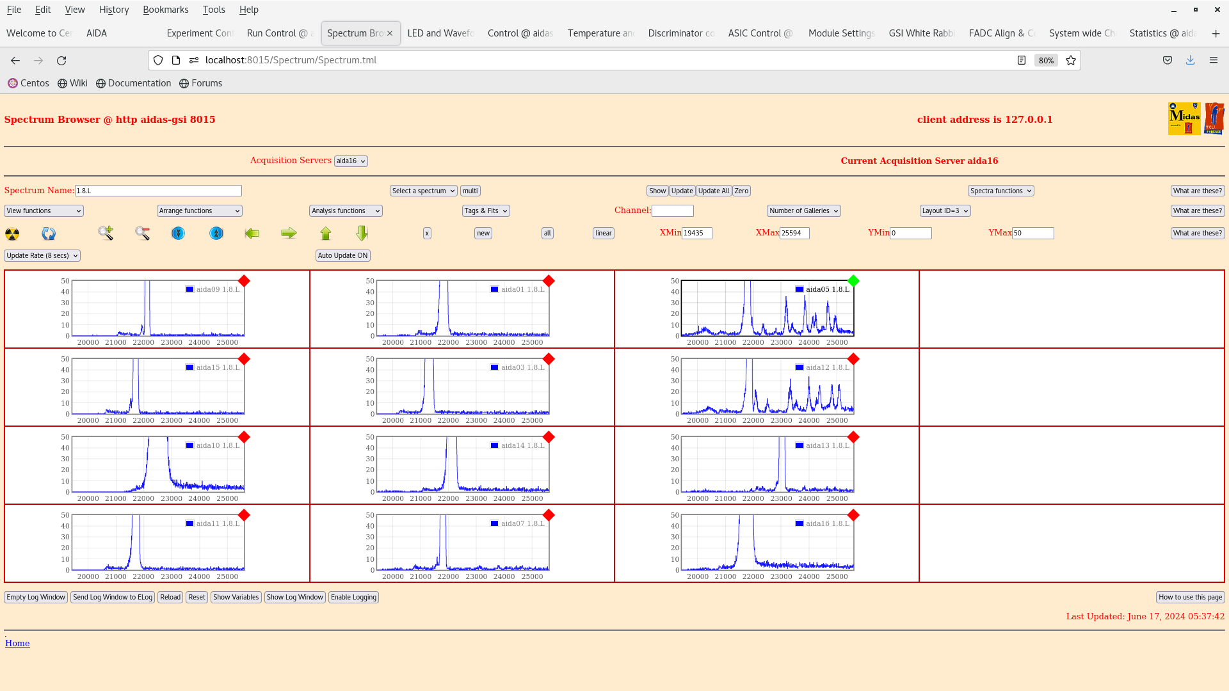This screenshot has width=1229, height=691.
Task: Click the green left arrow icon
Action: [252, 234]
